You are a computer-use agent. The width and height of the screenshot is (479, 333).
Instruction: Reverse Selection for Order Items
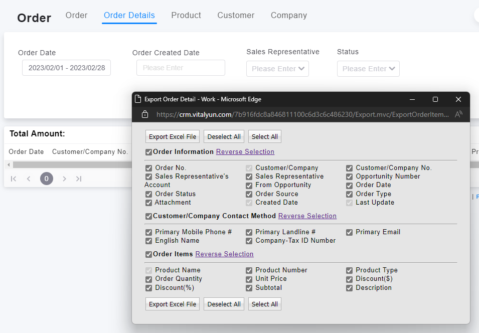point(224,254)
